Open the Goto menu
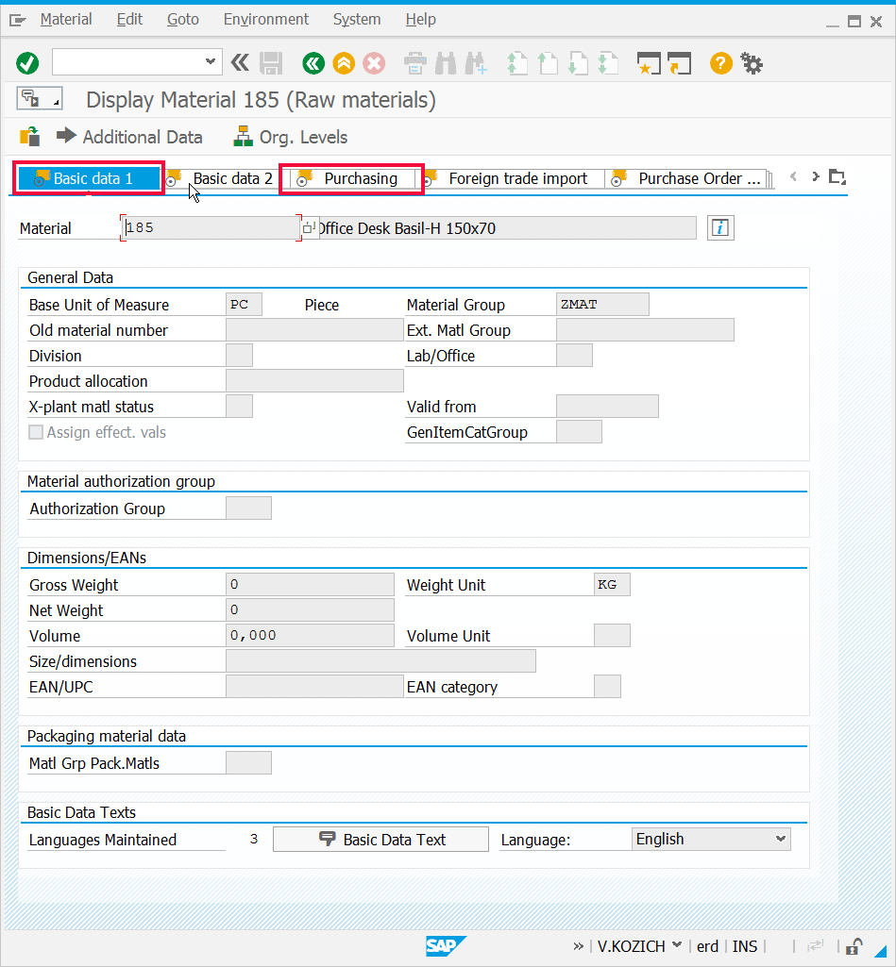Screen dimensions: 896x967 tap(182, 20)
